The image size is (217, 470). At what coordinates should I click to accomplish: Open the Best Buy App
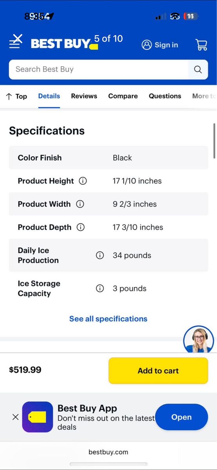(181, 417)
